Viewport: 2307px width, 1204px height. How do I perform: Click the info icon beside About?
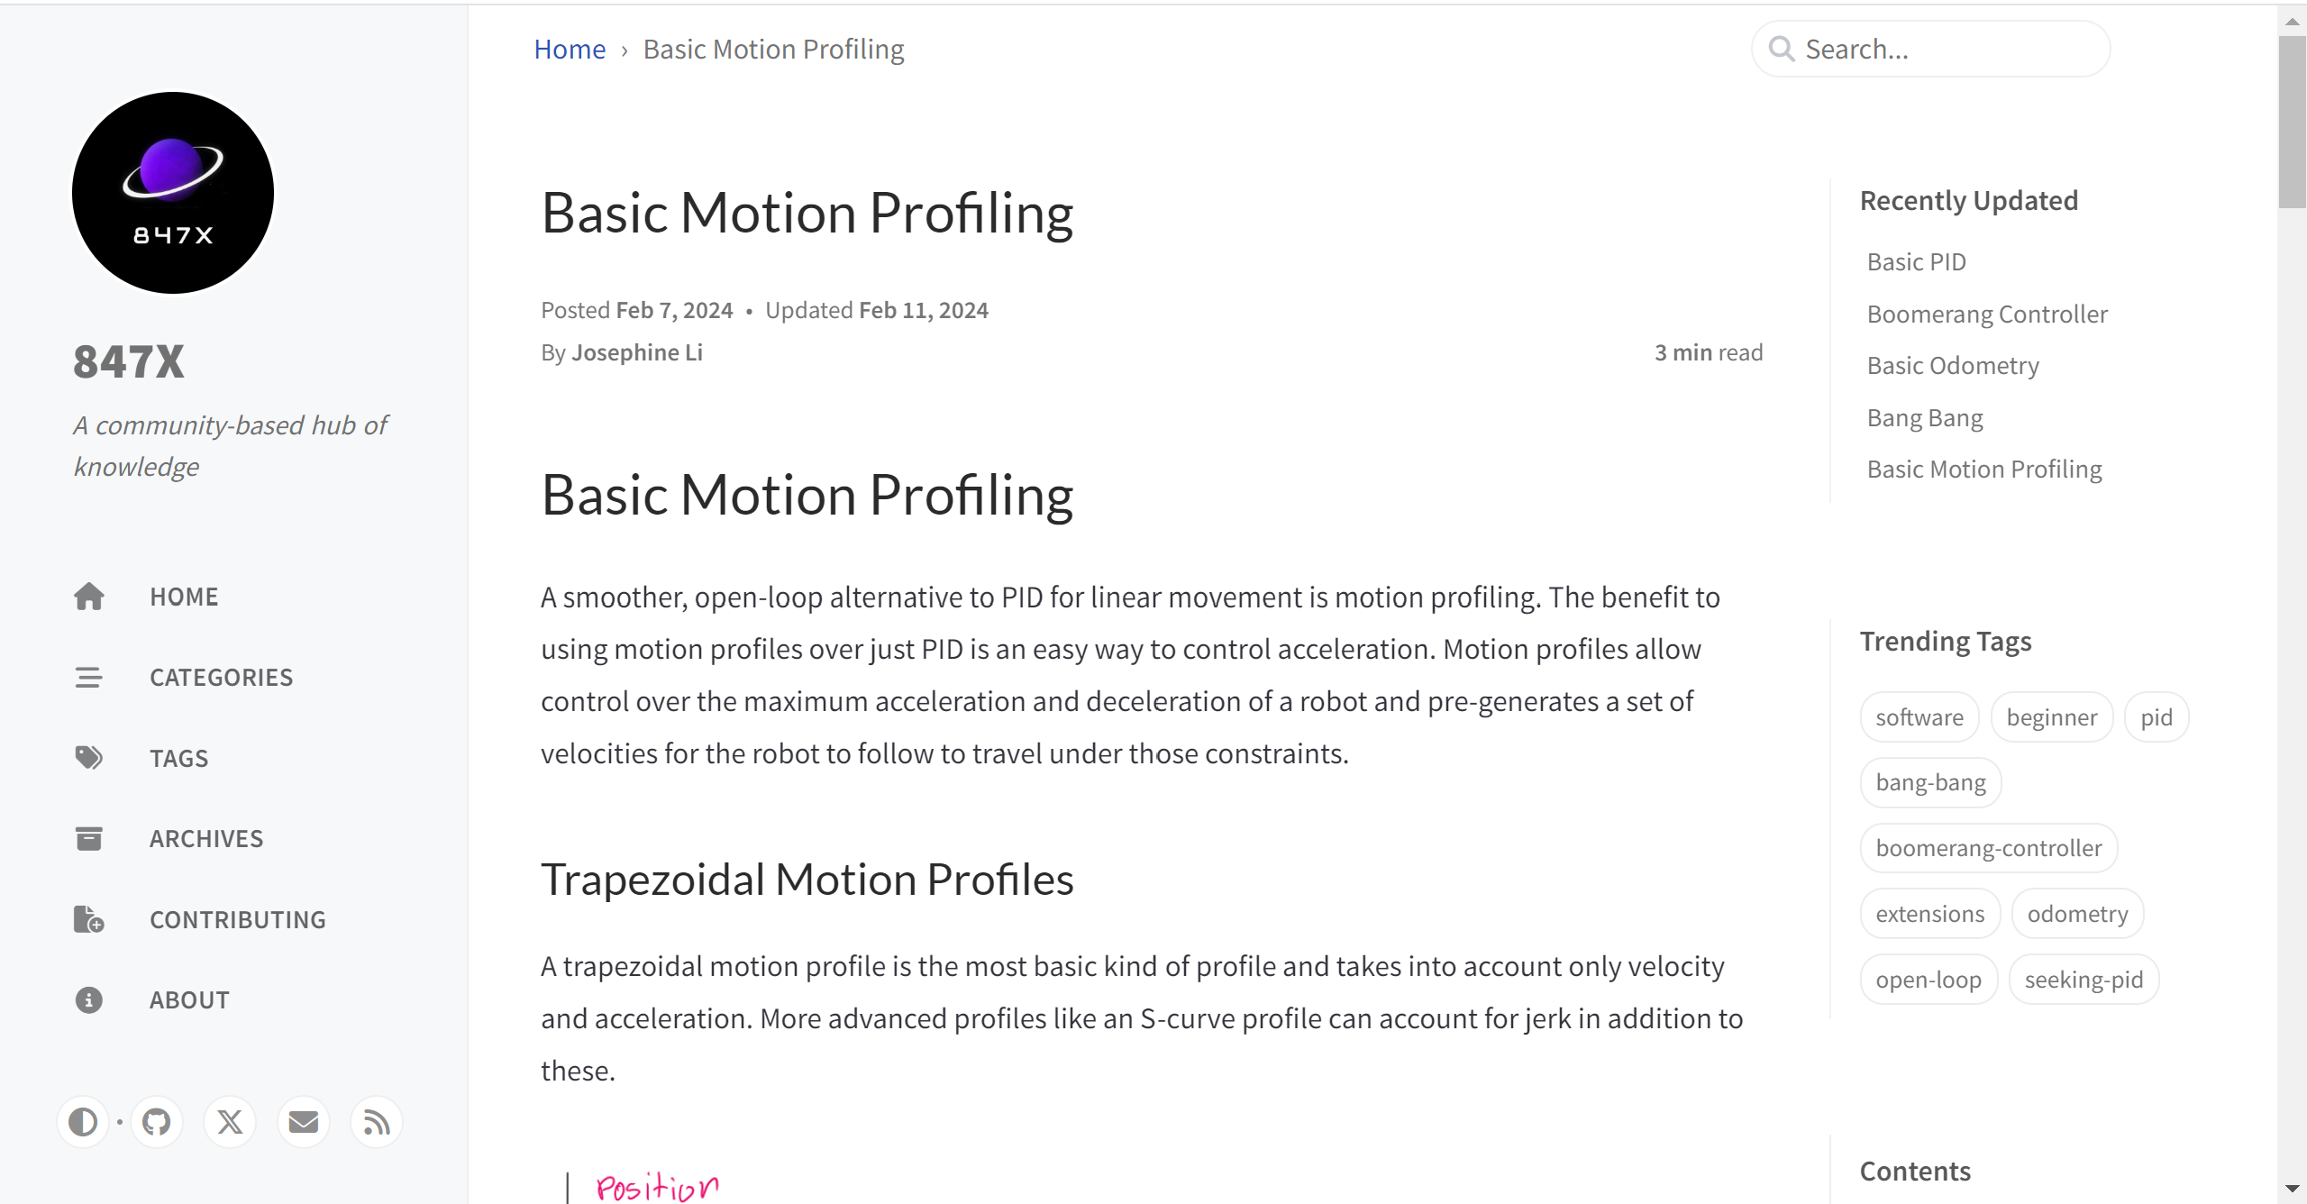click(x=89, y=1000)
